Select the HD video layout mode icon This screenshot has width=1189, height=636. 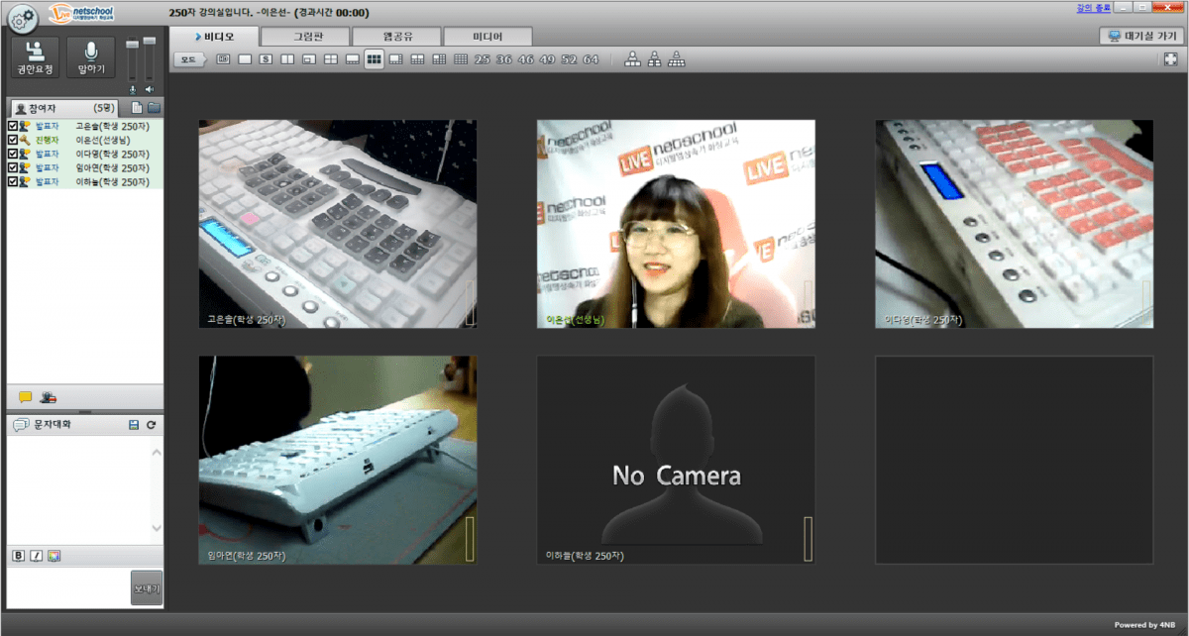coord(223,59)
